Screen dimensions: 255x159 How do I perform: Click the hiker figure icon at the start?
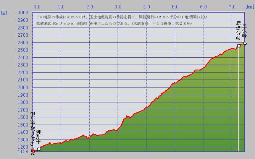click(x=33, y=151)
